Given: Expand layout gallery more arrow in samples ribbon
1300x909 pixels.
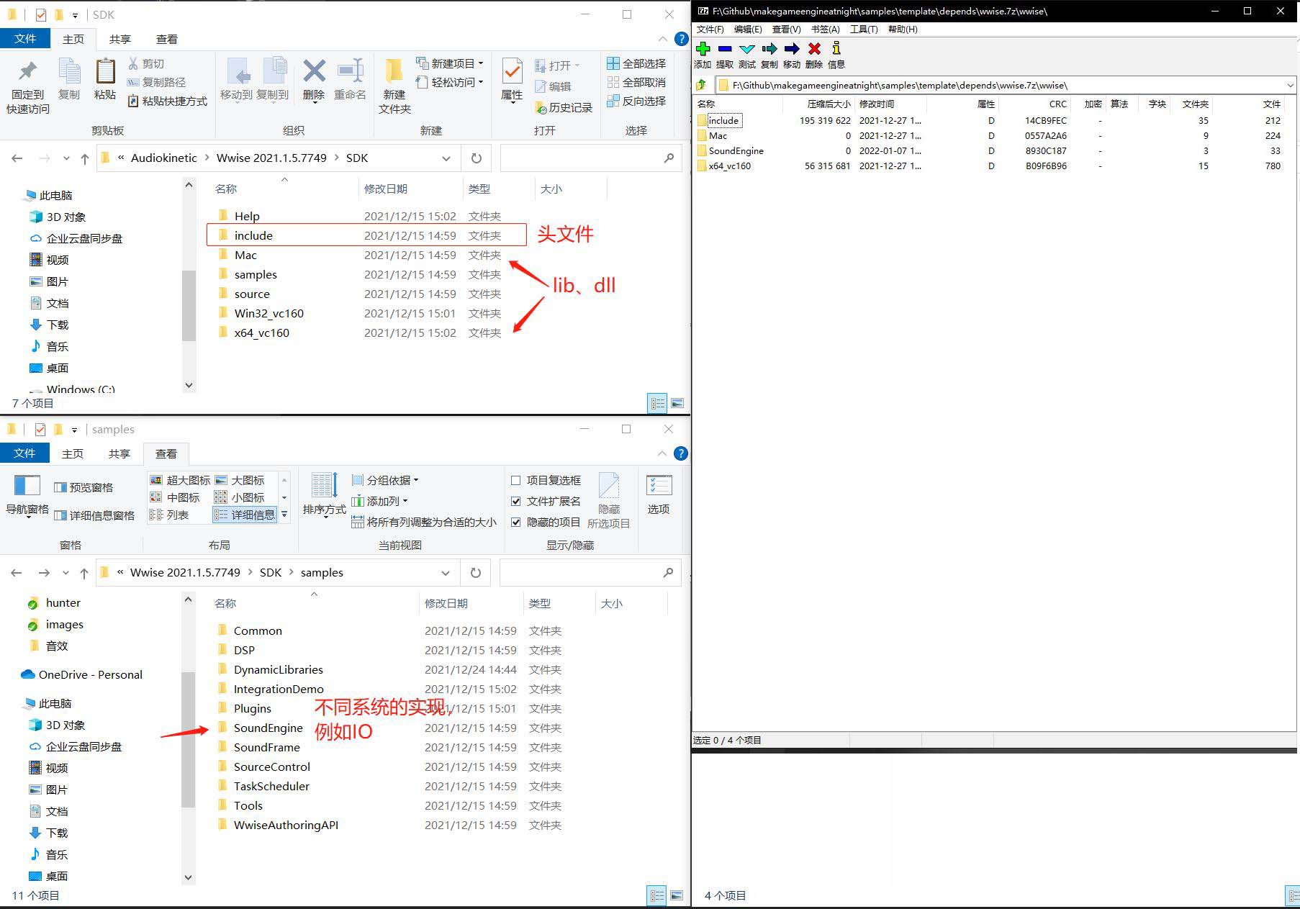Looking at the screenshot, I should pos(284,515).
